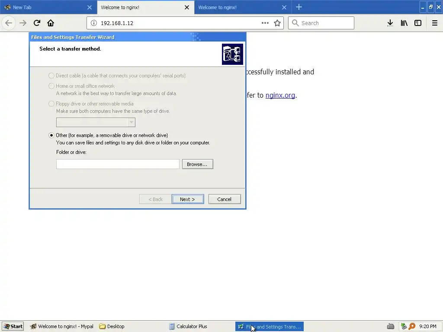
Task: Close the third Welcome to nginx tab
Action: (x=284, y=7)
